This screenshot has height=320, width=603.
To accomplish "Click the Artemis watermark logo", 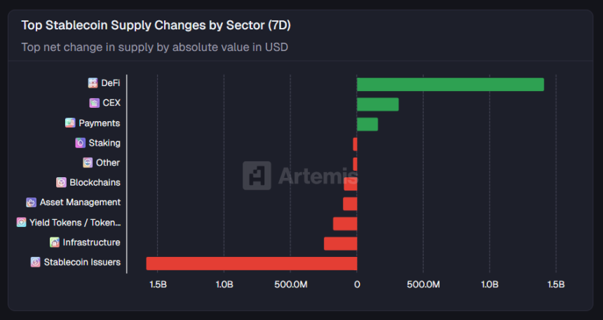I will (257, 176).
